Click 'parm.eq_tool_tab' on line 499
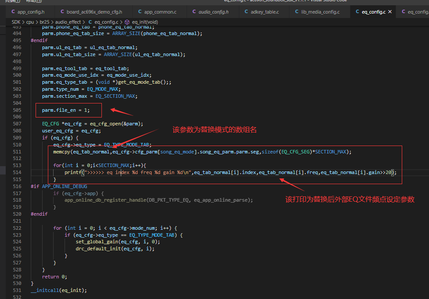Viewport: 429px width, 299px height. point(64,68)
